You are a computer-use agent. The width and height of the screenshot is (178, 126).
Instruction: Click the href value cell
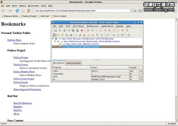point(110,77)
